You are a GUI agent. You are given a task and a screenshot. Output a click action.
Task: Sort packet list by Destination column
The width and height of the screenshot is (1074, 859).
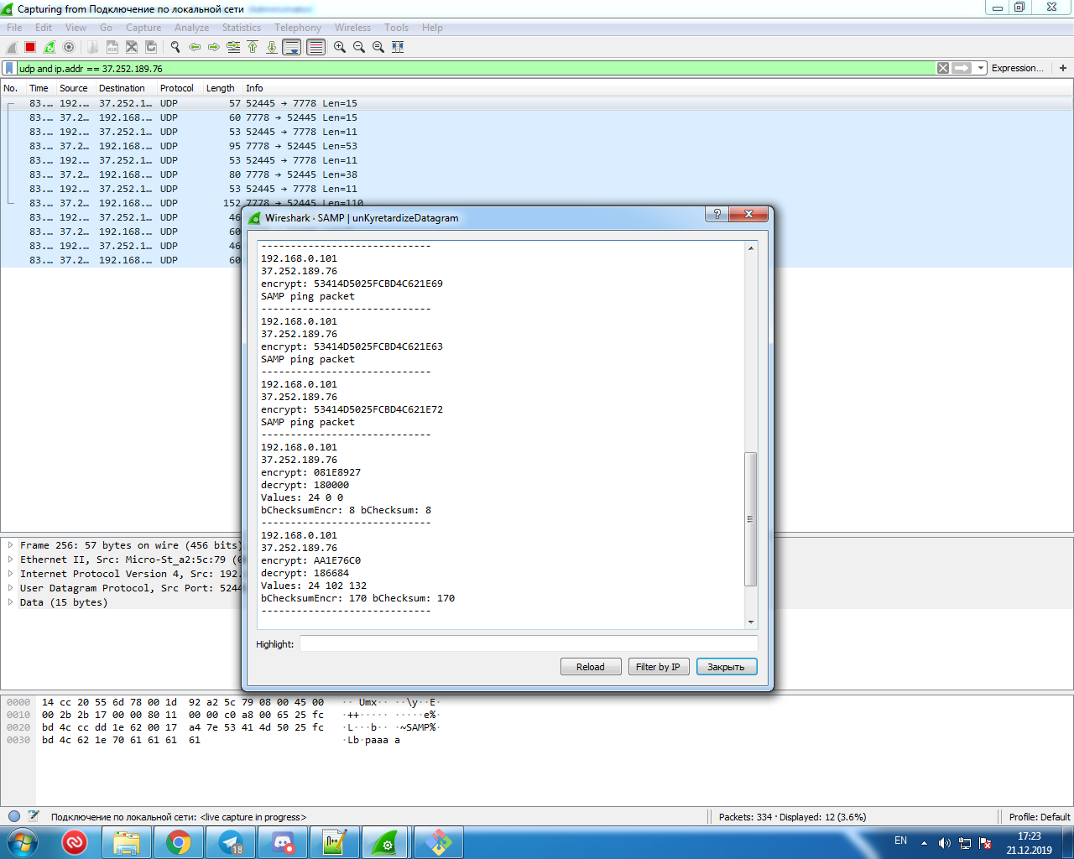point(122,88)
